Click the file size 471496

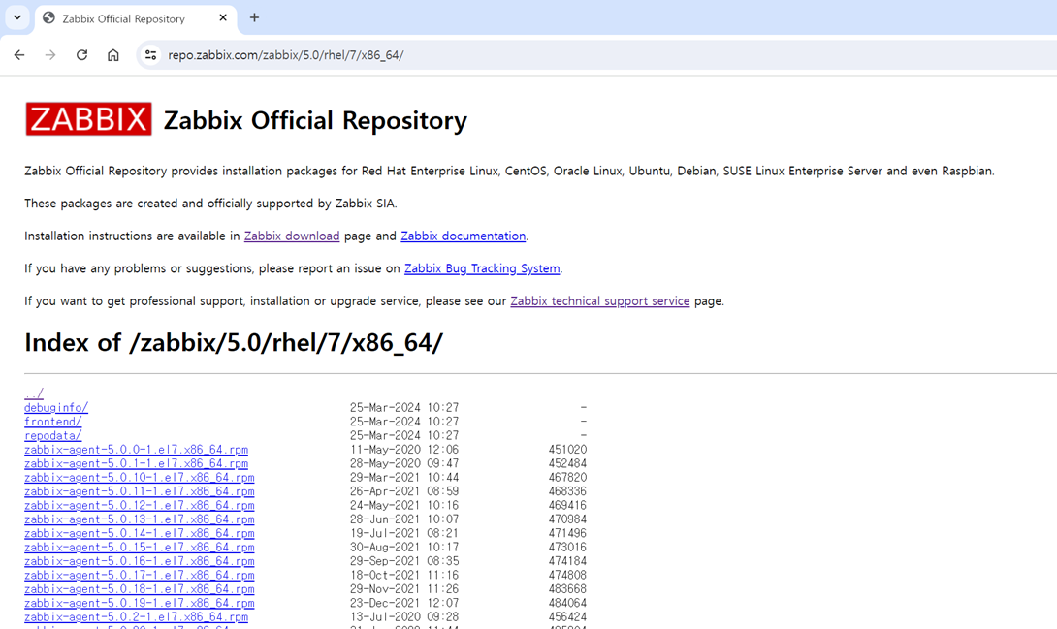click(x=567, y=533)
